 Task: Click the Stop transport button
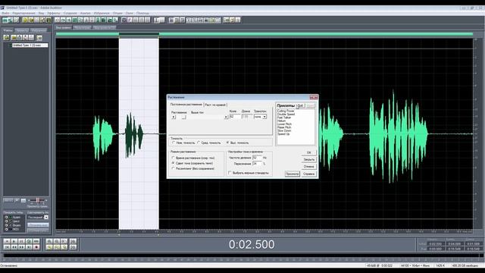pos(7,241)
